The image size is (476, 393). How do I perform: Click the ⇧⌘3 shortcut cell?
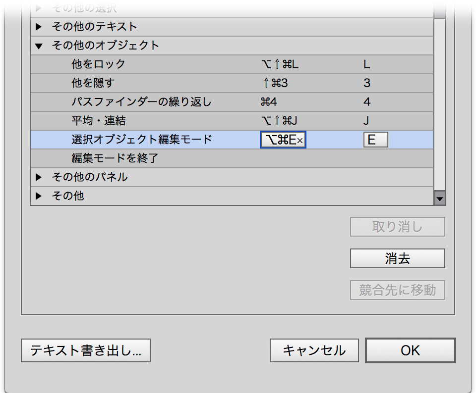[275, 83]
